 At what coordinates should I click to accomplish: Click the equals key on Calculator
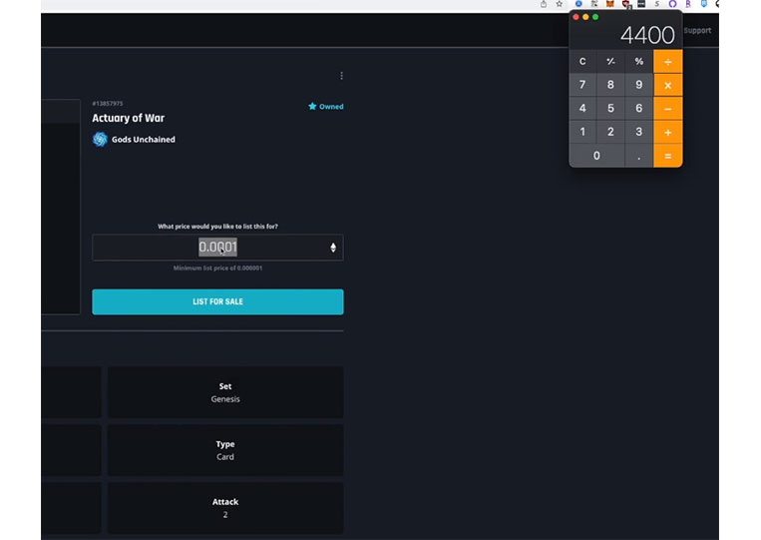668,156
